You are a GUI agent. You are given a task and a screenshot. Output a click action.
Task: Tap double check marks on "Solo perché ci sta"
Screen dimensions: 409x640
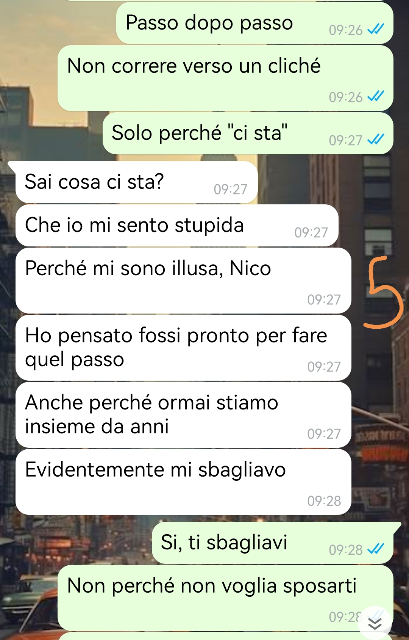click(x=376, y=140)
